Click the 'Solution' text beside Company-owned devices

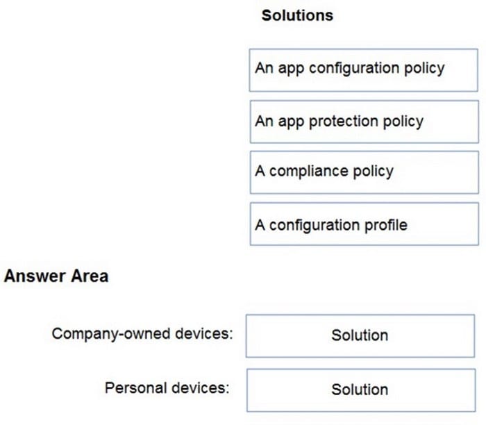coord(360,335)
